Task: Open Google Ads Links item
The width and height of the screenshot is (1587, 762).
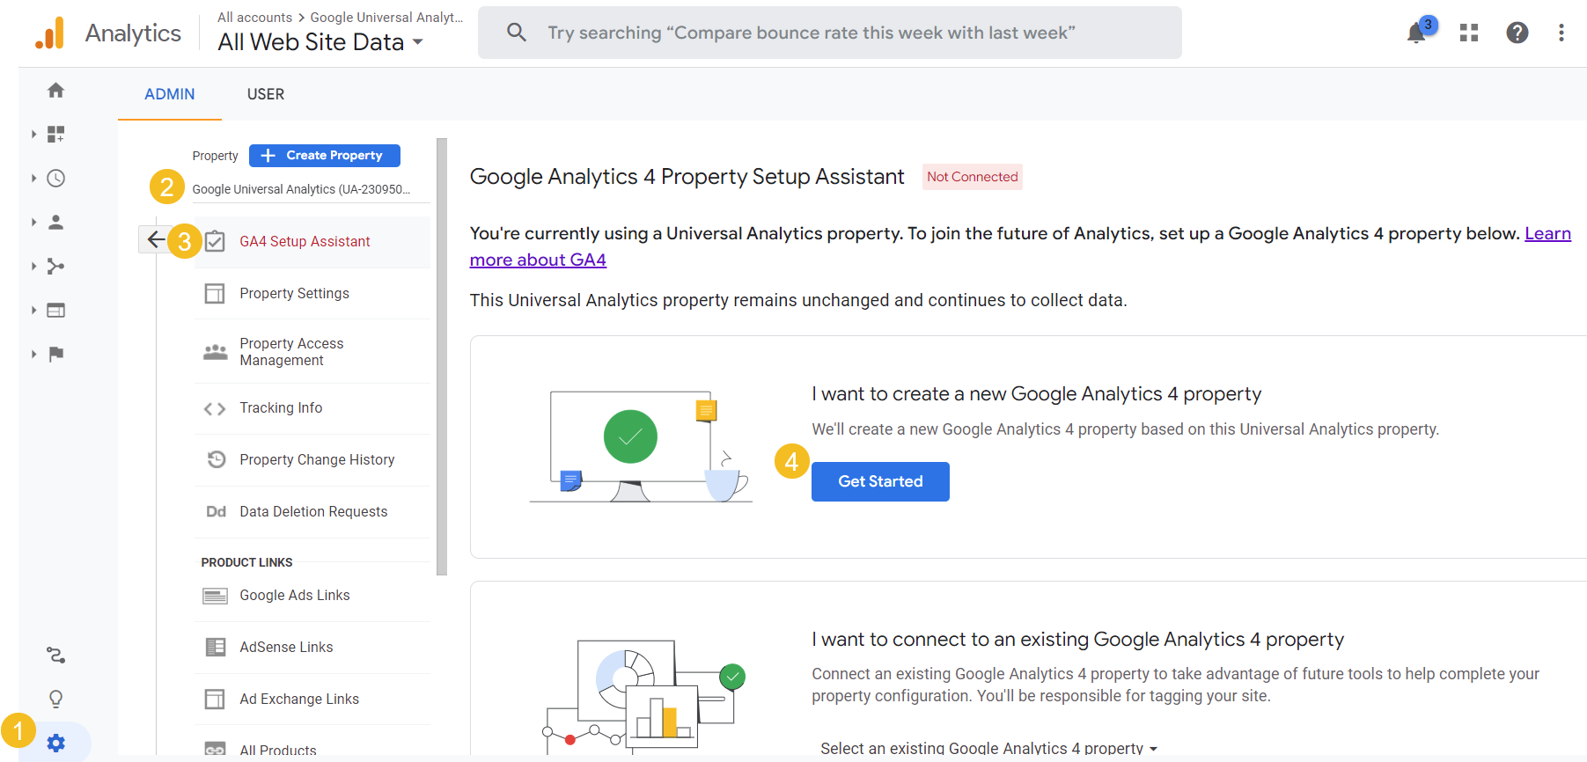Action: [x=312, y=596]
